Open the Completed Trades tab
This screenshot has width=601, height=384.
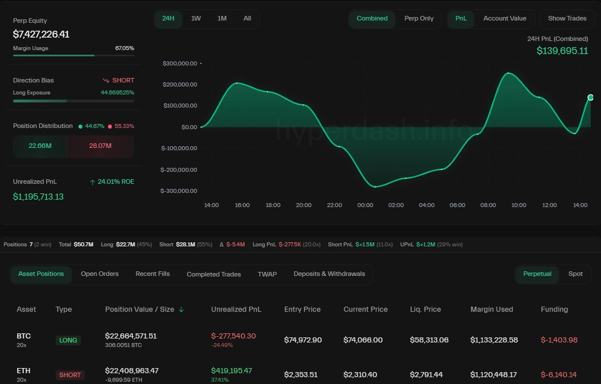pyautogui.click(x=213, y=274)
